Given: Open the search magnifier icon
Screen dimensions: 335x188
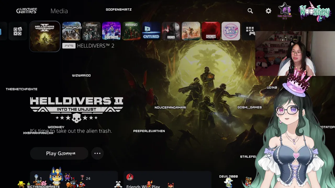Looking at the screenshot, I should pyautogui.click(x=250, y=11).
